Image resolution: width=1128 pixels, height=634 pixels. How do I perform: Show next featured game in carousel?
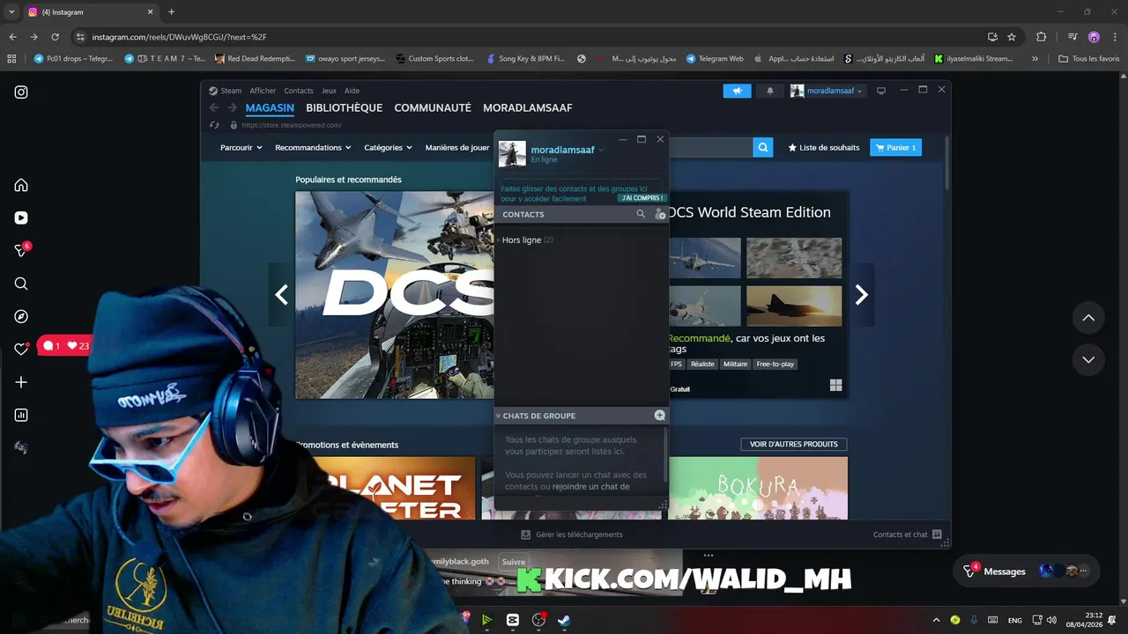862,295
